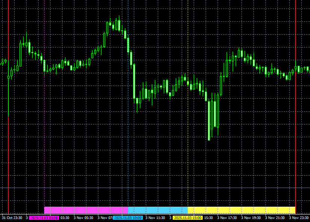Image resolution: width=310 pixels, height=222 pixels.
Task: Click the yellow 2025.11.03 15:00 time label
Action: coord(188,218)
